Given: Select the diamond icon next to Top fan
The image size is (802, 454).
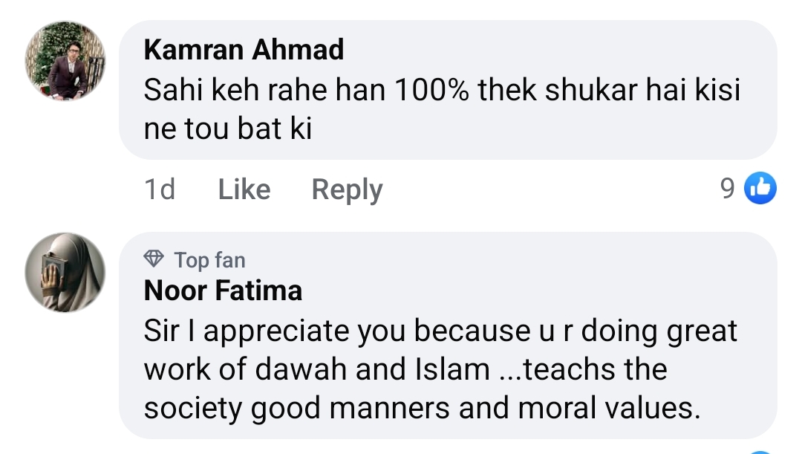Looking at the screenshot, I should pos(154,259).
